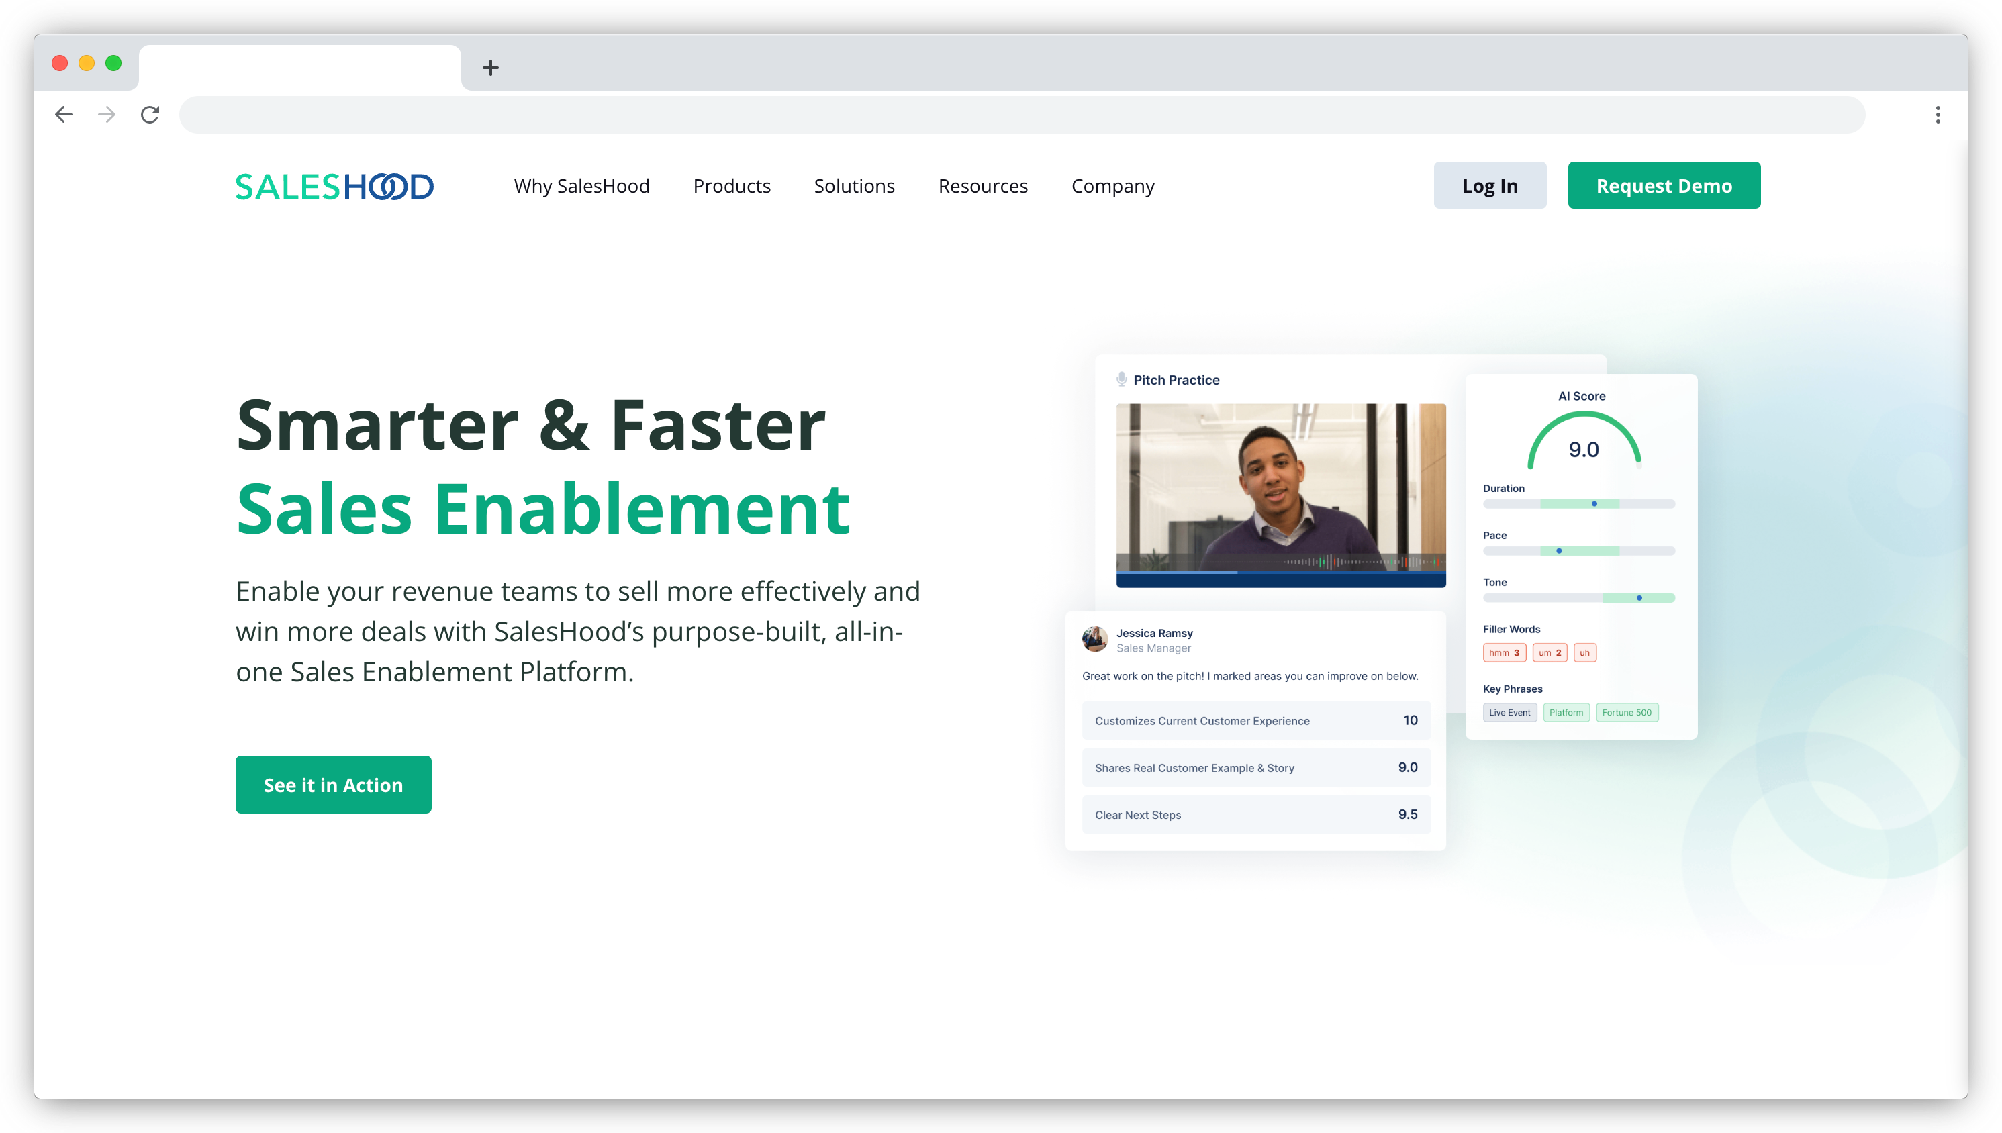Adjust the Pace slider handle
The image size is (2002, 1133).
pos(1558,550)
